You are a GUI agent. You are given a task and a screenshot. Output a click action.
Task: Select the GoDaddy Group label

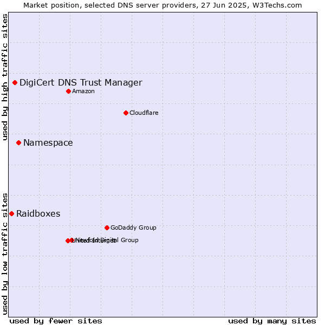(133, 227)
